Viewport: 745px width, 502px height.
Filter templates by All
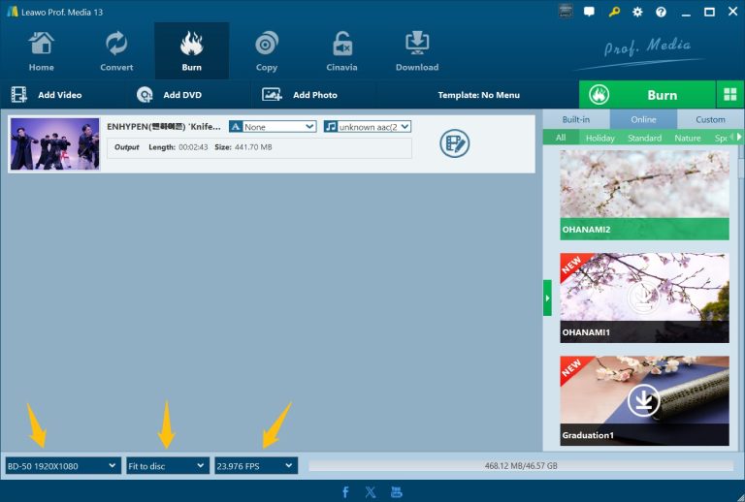coord(561,138)
